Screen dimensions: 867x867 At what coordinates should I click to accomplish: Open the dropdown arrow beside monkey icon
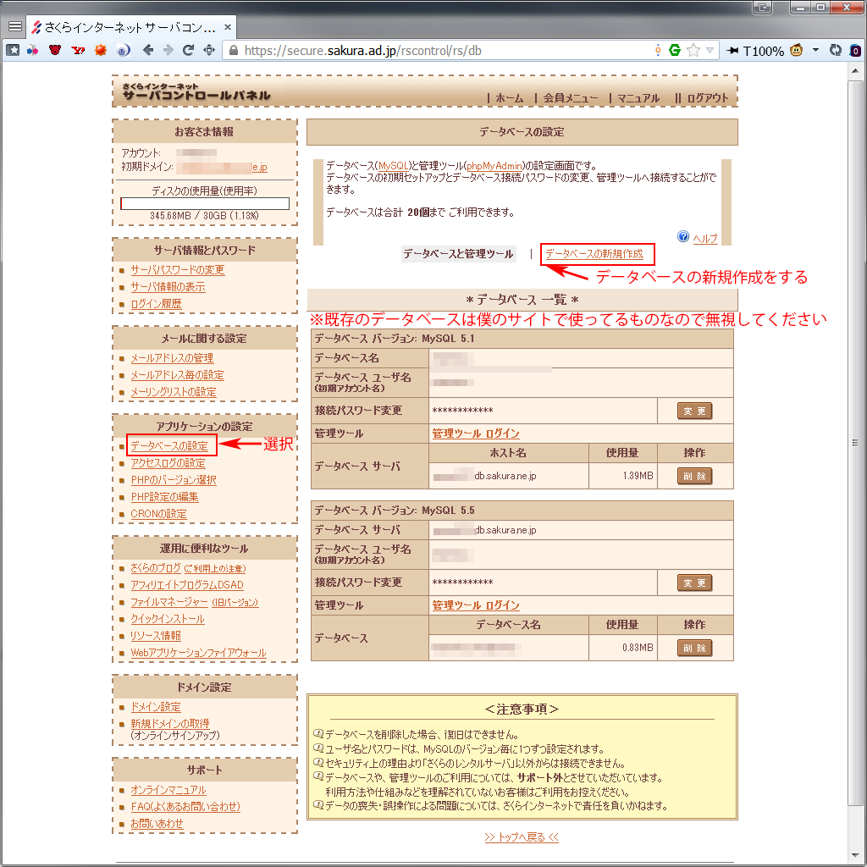click(815, 50)
